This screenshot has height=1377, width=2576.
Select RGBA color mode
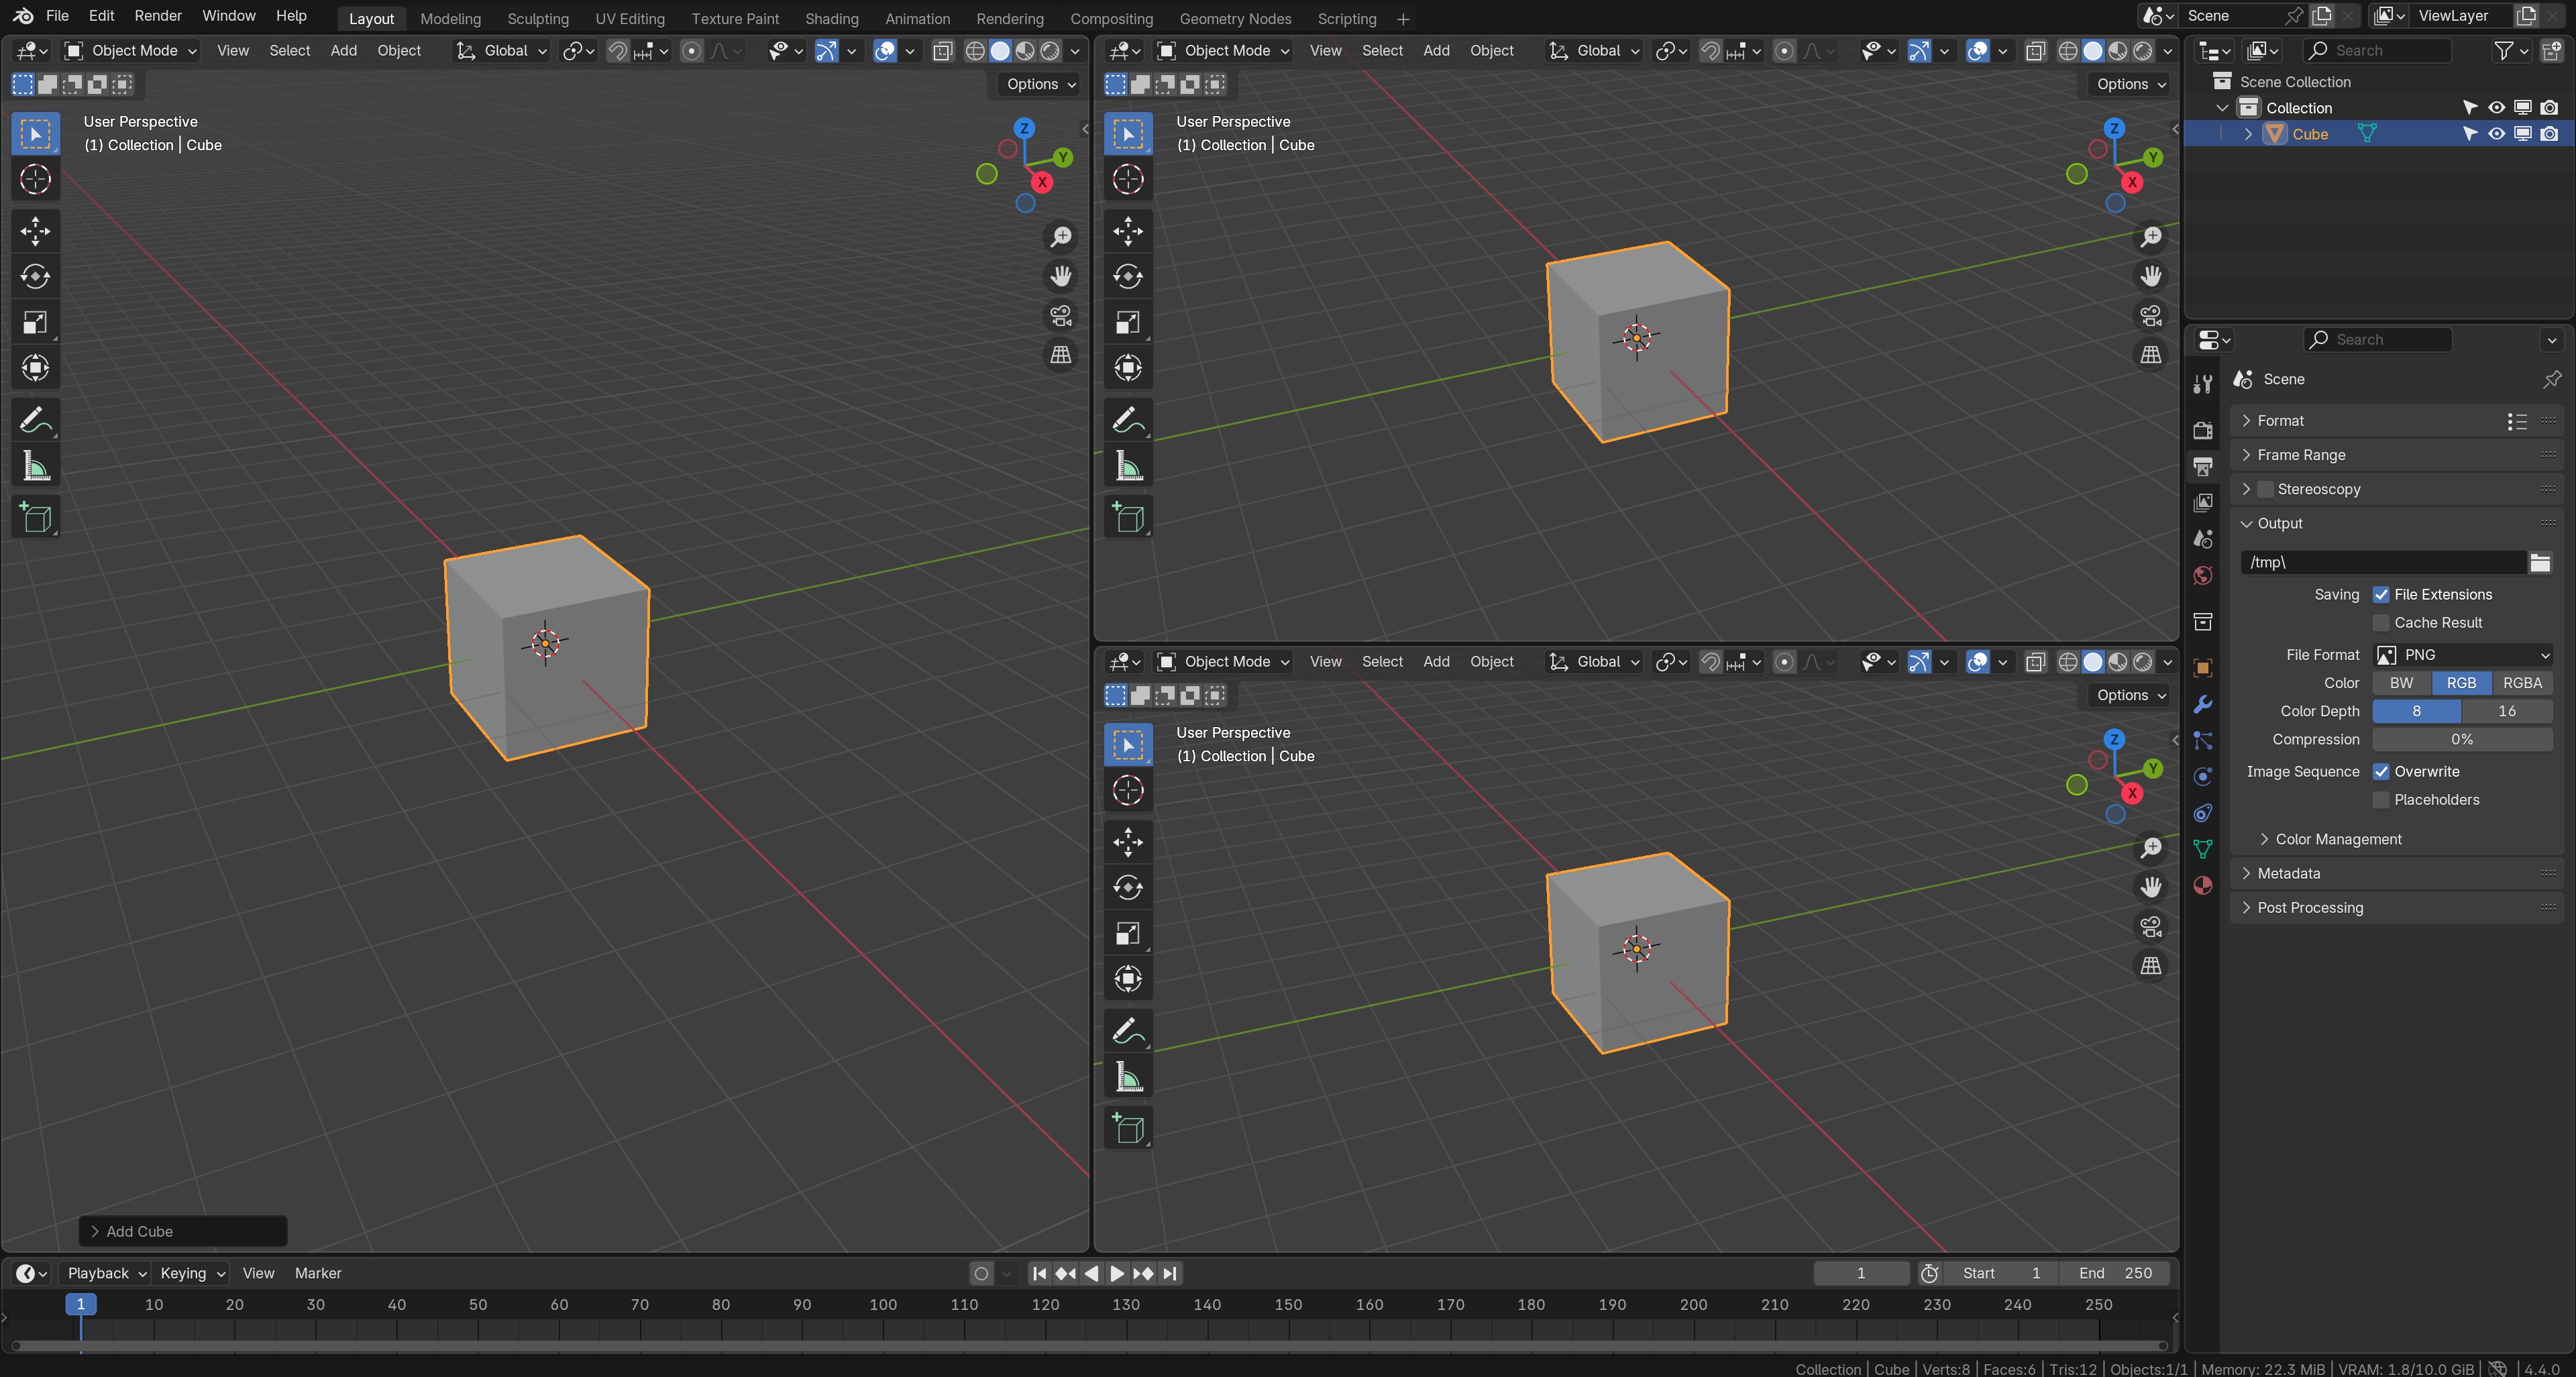pos(2522,683)
